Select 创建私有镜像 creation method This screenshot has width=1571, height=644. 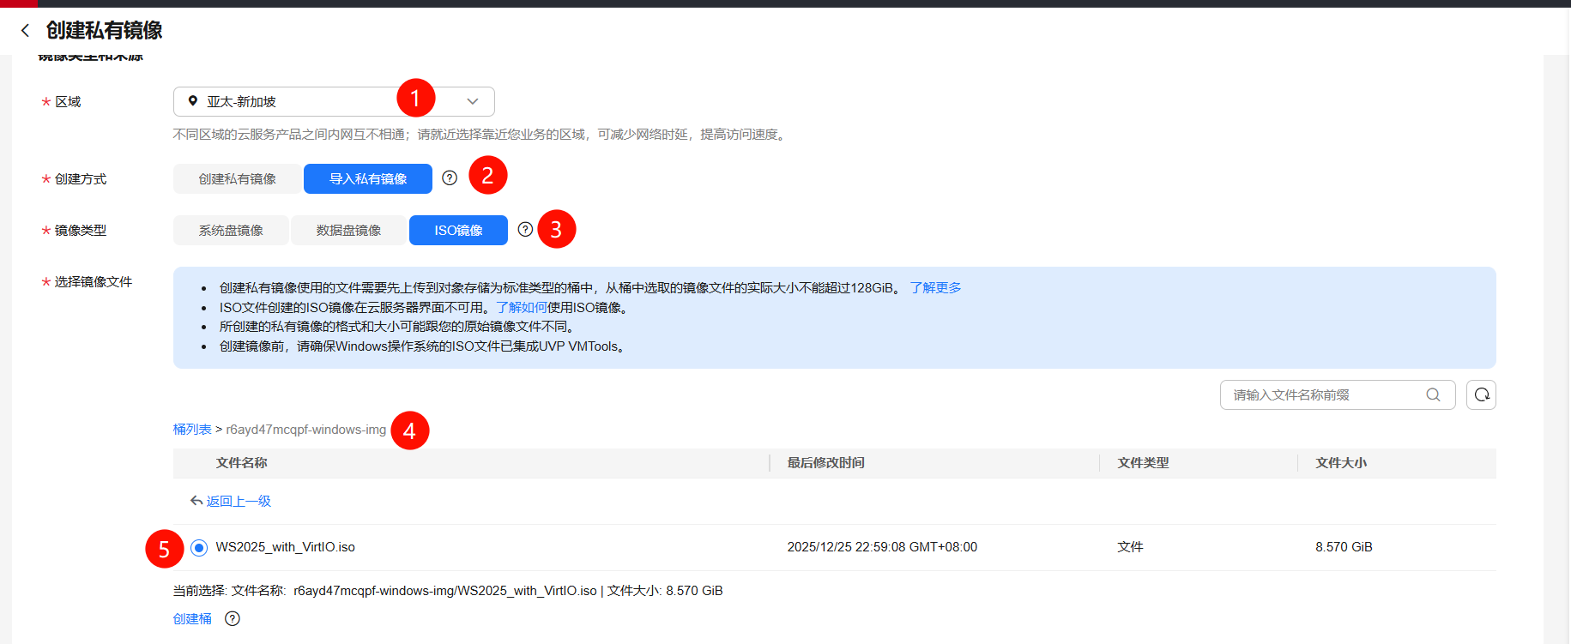(237, 179)
